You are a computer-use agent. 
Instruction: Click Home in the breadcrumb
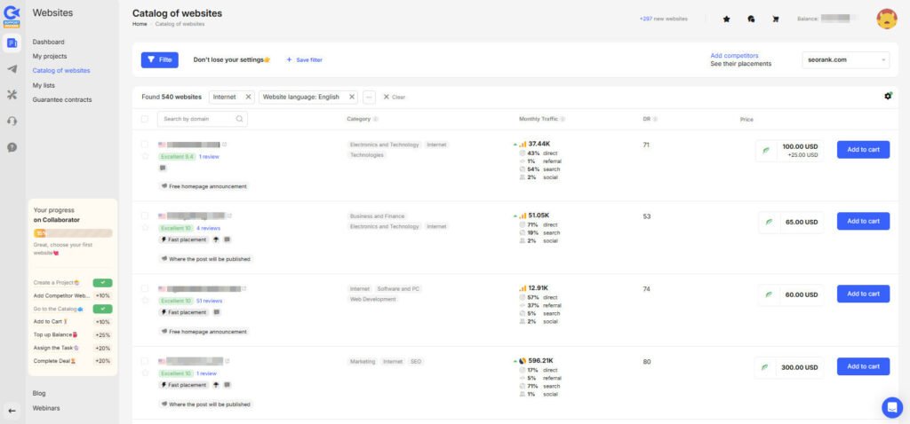(x=140, y=24)
